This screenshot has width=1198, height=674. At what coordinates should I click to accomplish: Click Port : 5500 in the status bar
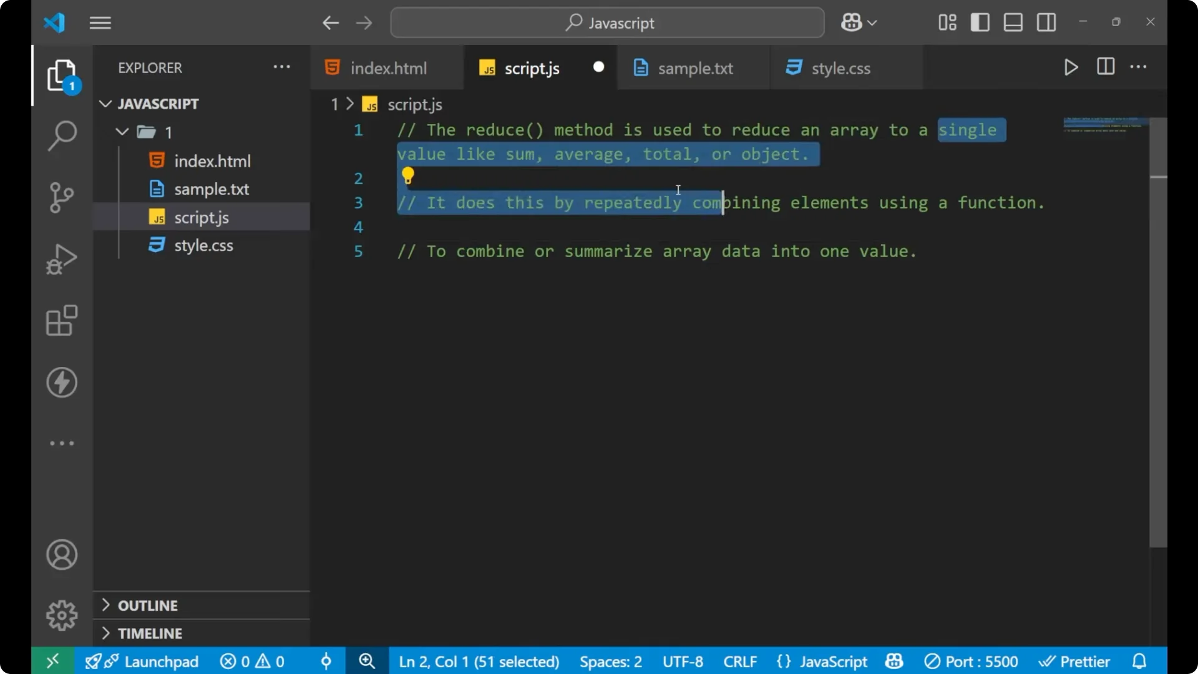971,661
